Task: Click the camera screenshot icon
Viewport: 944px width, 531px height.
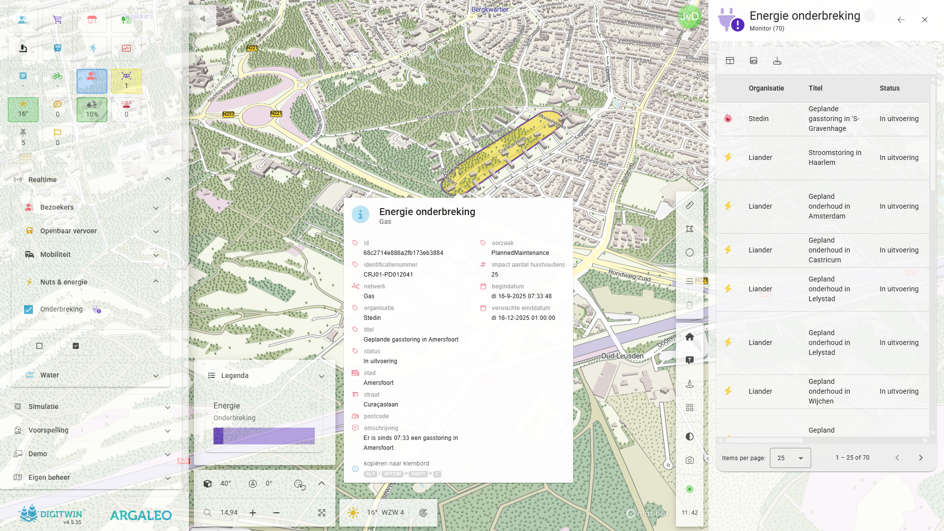Action: (x=690, y=460)
